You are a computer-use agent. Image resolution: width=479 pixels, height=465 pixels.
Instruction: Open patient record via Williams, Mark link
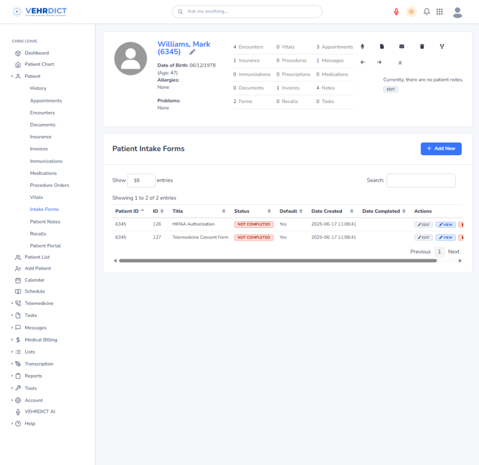[184, 44]
